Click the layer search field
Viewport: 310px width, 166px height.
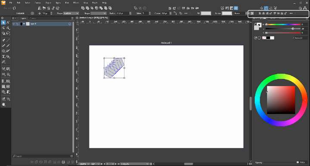click(x=43, y=156)
